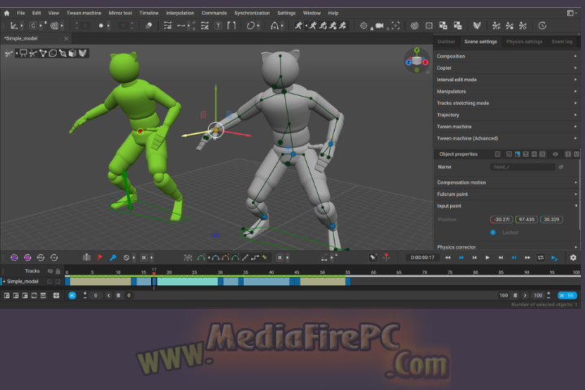The height and width of the screenshot is (390, 585).
Task: Switch to the Physics settings tab
Action: 524,41
